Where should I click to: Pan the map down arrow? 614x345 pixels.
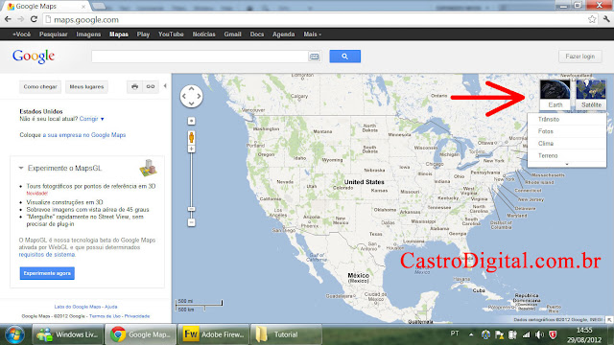191,103
